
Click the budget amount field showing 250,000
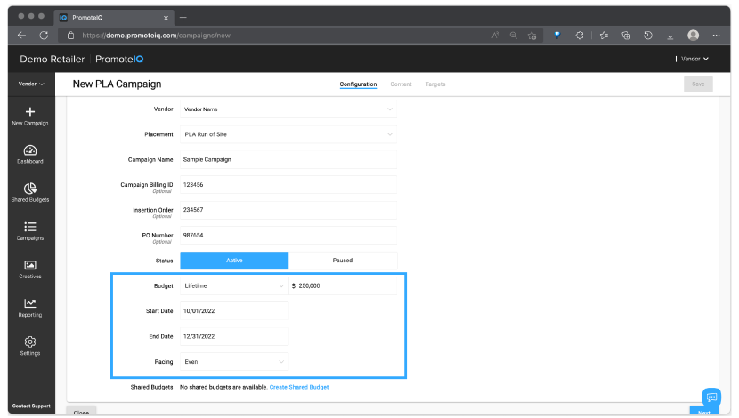coord(343,285)
